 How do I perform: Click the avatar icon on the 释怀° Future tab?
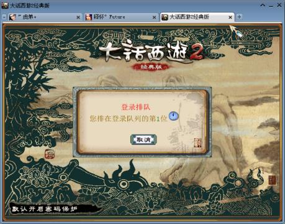coord(89,17)
